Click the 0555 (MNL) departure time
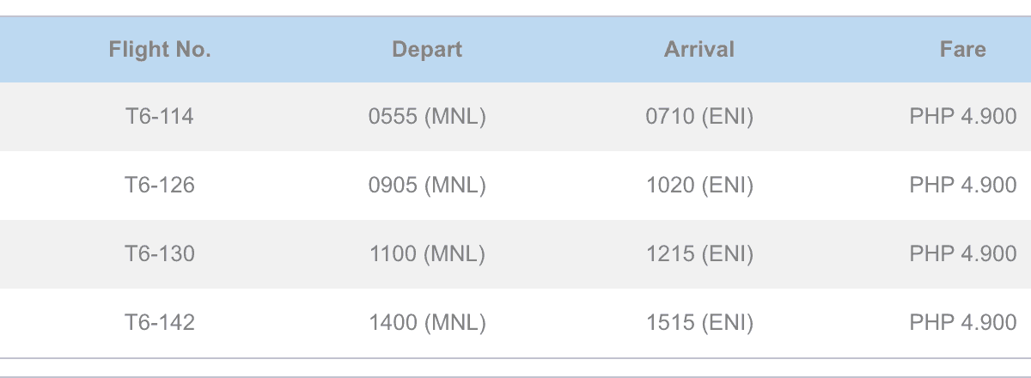This screenshot has width=1031, height=378. pos(427,117)
